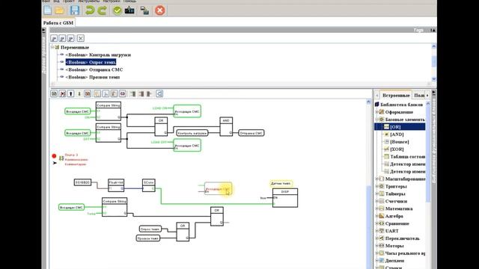Expand the Оформление library folder
479x269 pixels.
(x=376, y=112)
